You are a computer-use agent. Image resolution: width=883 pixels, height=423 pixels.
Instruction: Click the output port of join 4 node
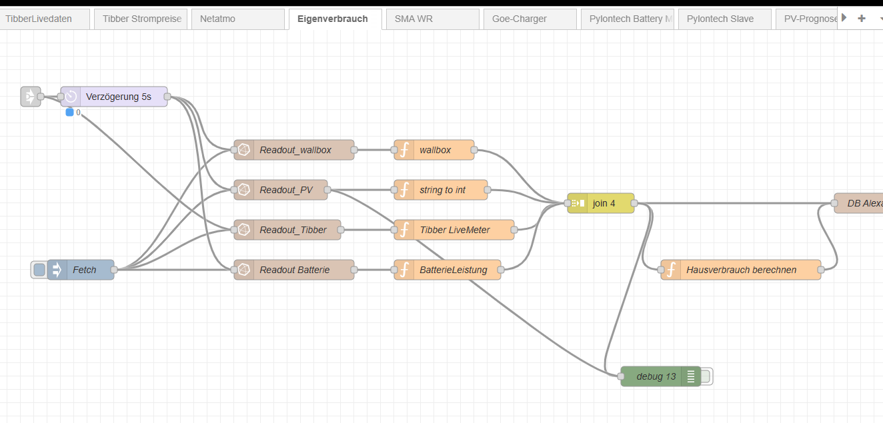point(634,203)
